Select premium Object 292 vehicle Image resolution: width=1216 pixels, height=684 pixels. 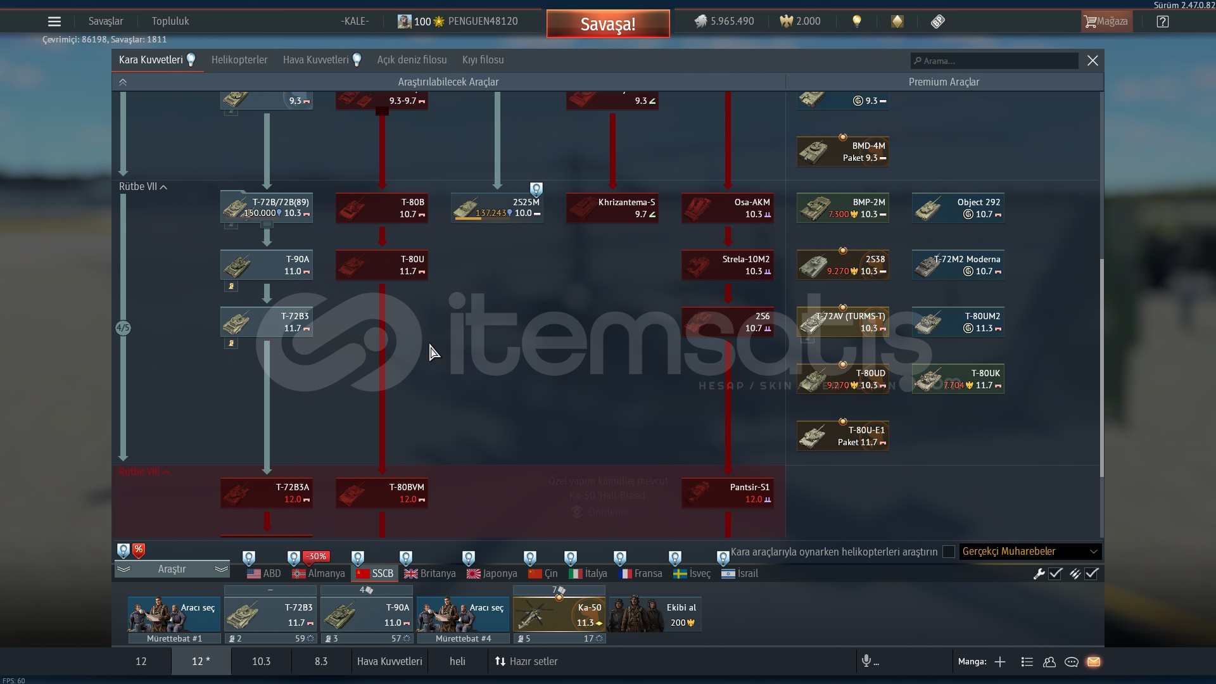click(958, 208)
